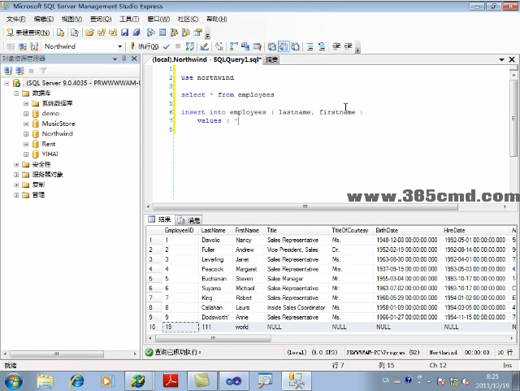This screenshot has height=391, width=520.
Task: Open the Tools (工具) menu
Action: [x=129, y=19]
